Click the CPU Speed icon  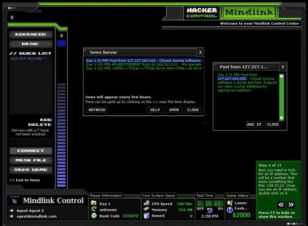click(x=146, y=203)
